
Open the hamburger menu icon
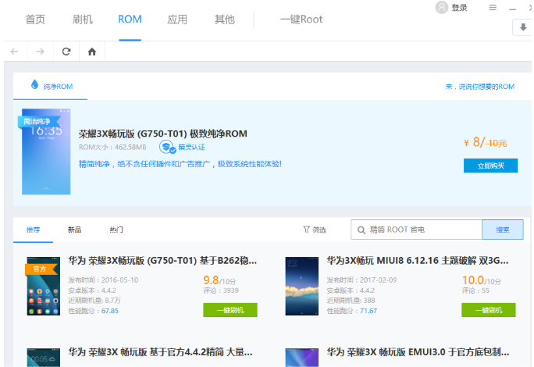493,8
